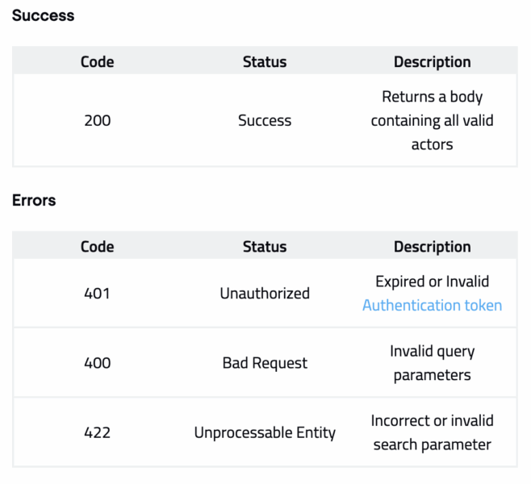Select the Status header in Errors table
Screen dimensions: 531x484
coord(265,247)
